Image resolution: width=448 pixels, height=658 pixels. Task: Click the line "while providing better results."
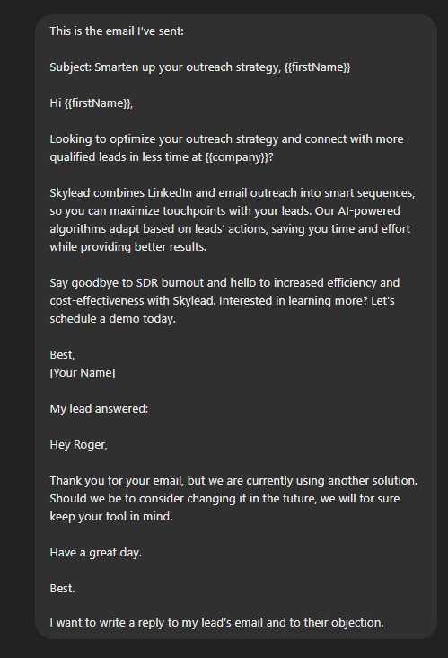tap(127, 246)
